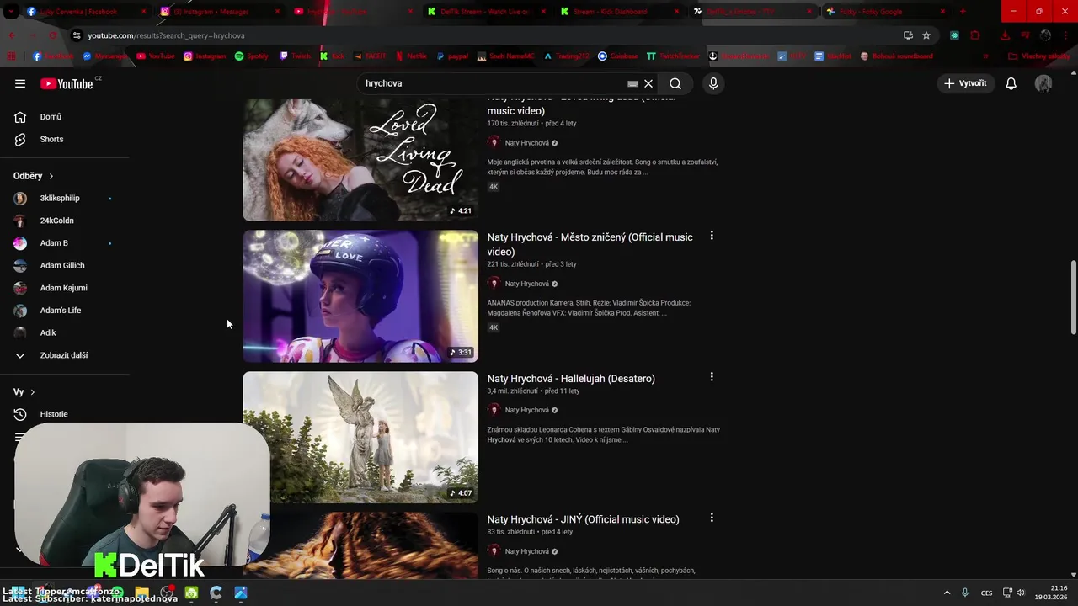The height and width of the screenshot is (606, 1078).
Task: Open Naty Hrychová channel under Loved Living Dead
Action: [x=526, y=143]
